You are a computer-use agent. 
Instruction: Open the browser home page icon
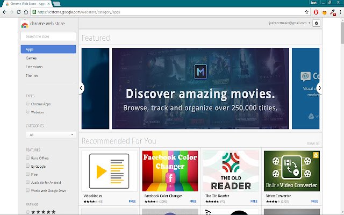coord(26,12)
